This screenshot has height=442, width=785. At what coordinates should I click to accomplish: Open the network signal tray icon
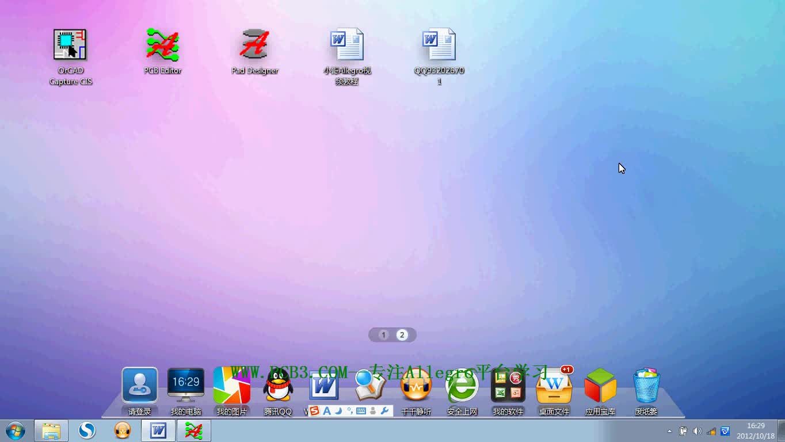[x=711, y=431]
